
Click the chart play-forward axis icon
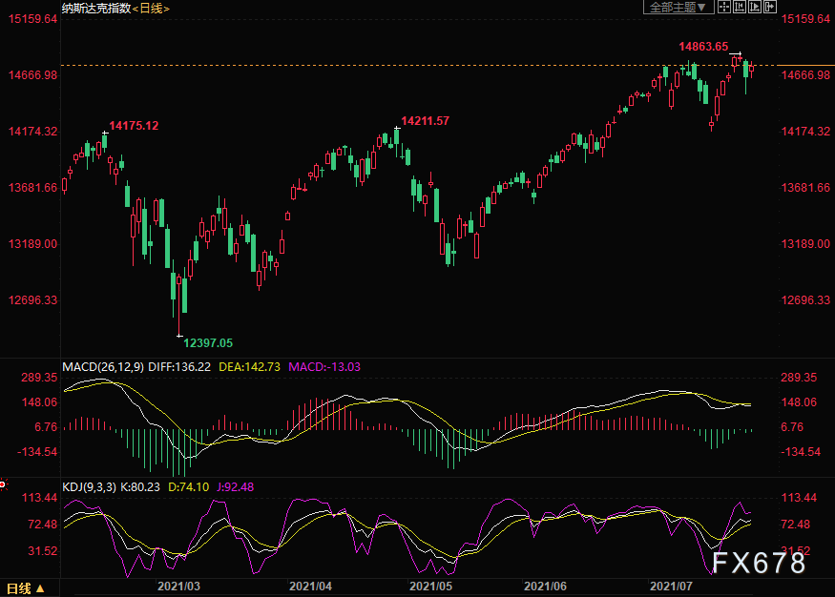[x=755, y=7]
